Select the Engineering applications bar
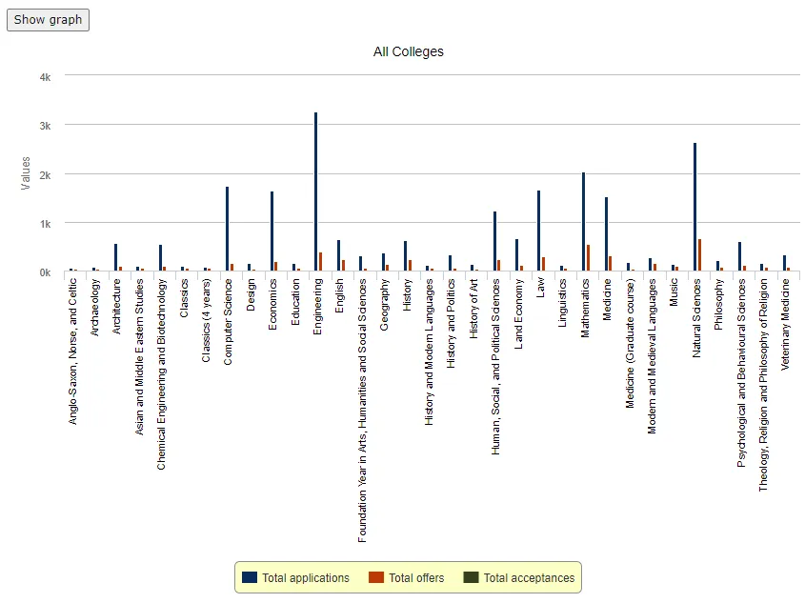Image resolution: width=805 pixels, height=603 pixels. click(x=315, y=191)
